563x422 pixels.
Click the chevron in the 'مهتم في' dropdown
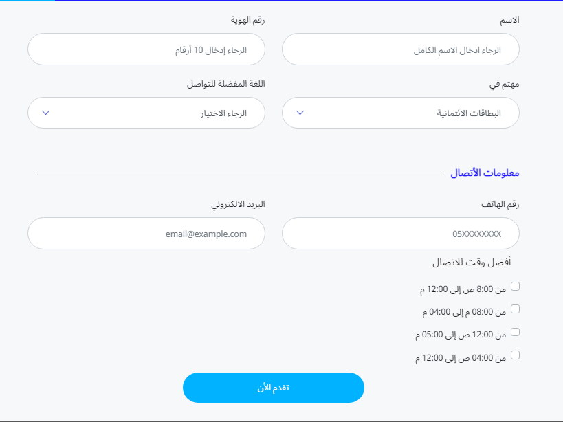click(x=300, y=113)
